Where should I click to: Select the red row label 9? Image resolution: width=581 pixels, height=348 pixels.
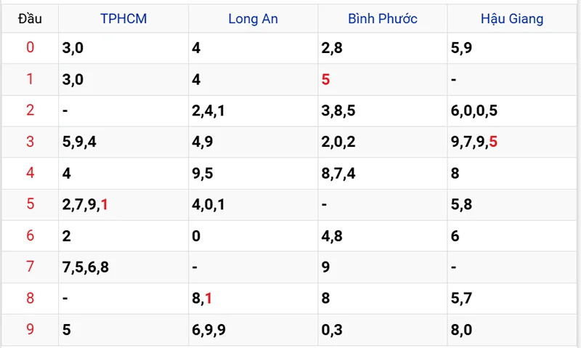tap(30, 329)
